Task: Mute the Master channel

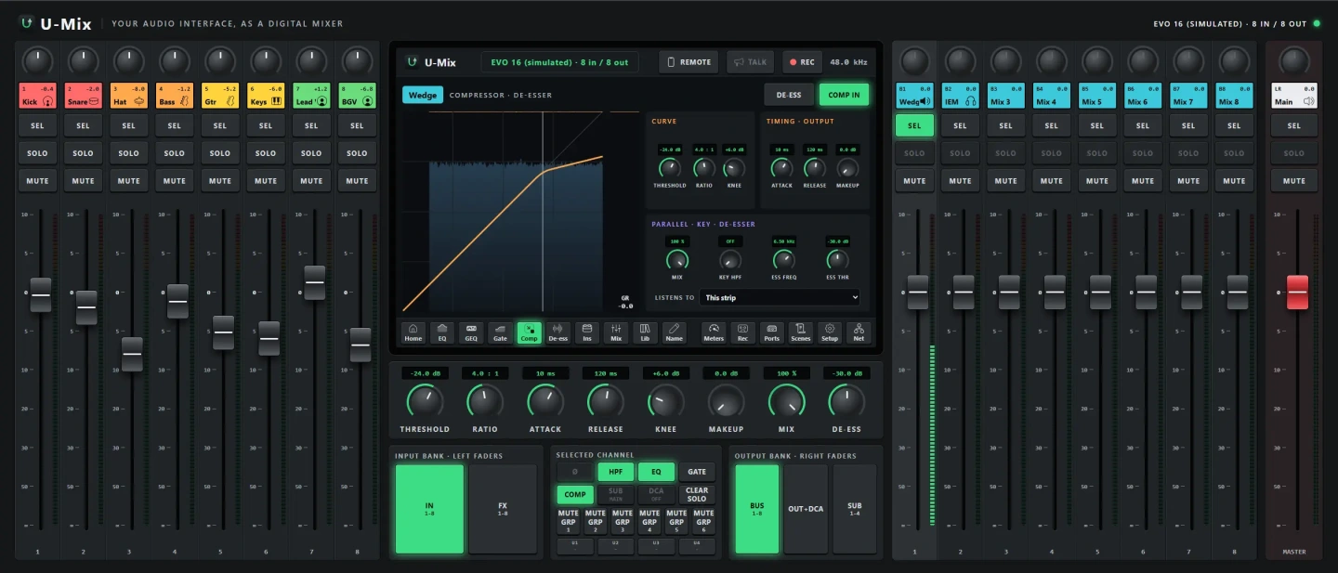Action: (x=1294, y=181)
